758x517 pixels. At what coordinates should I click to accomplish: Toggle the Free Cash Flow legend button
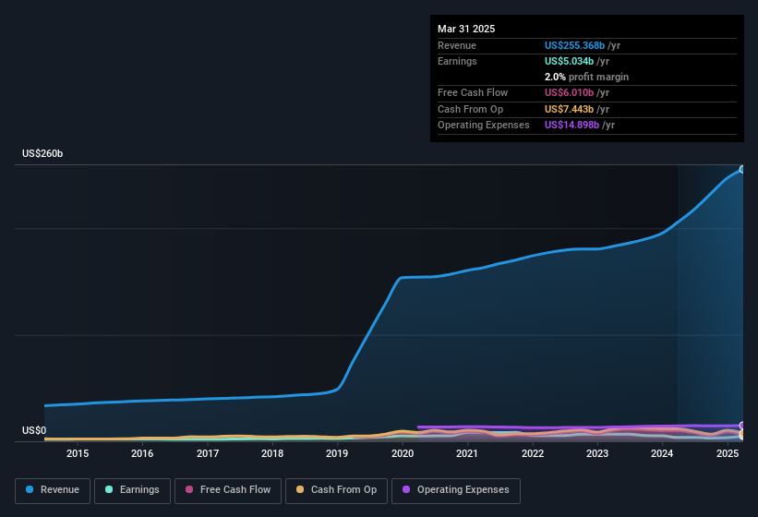tap(228, 491)
